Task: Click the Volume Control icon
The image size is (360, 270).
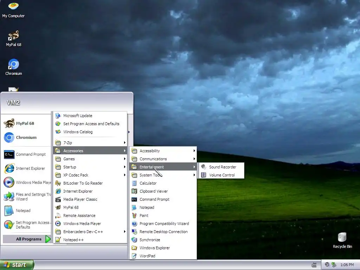Action: coord(204,175)
